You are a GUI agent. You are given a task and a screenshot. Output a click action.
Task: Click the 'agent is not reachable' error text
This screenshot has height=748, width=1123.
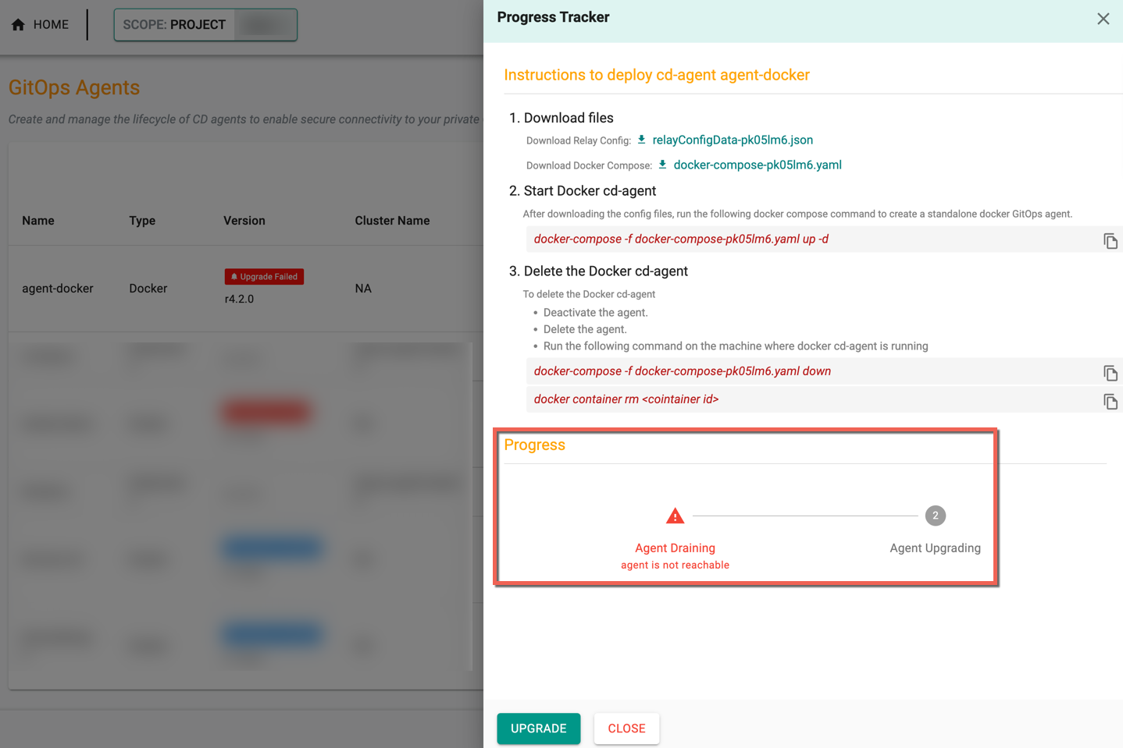(675, 565)
